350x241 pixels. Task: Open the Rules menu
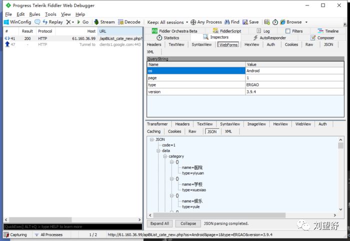34,14
